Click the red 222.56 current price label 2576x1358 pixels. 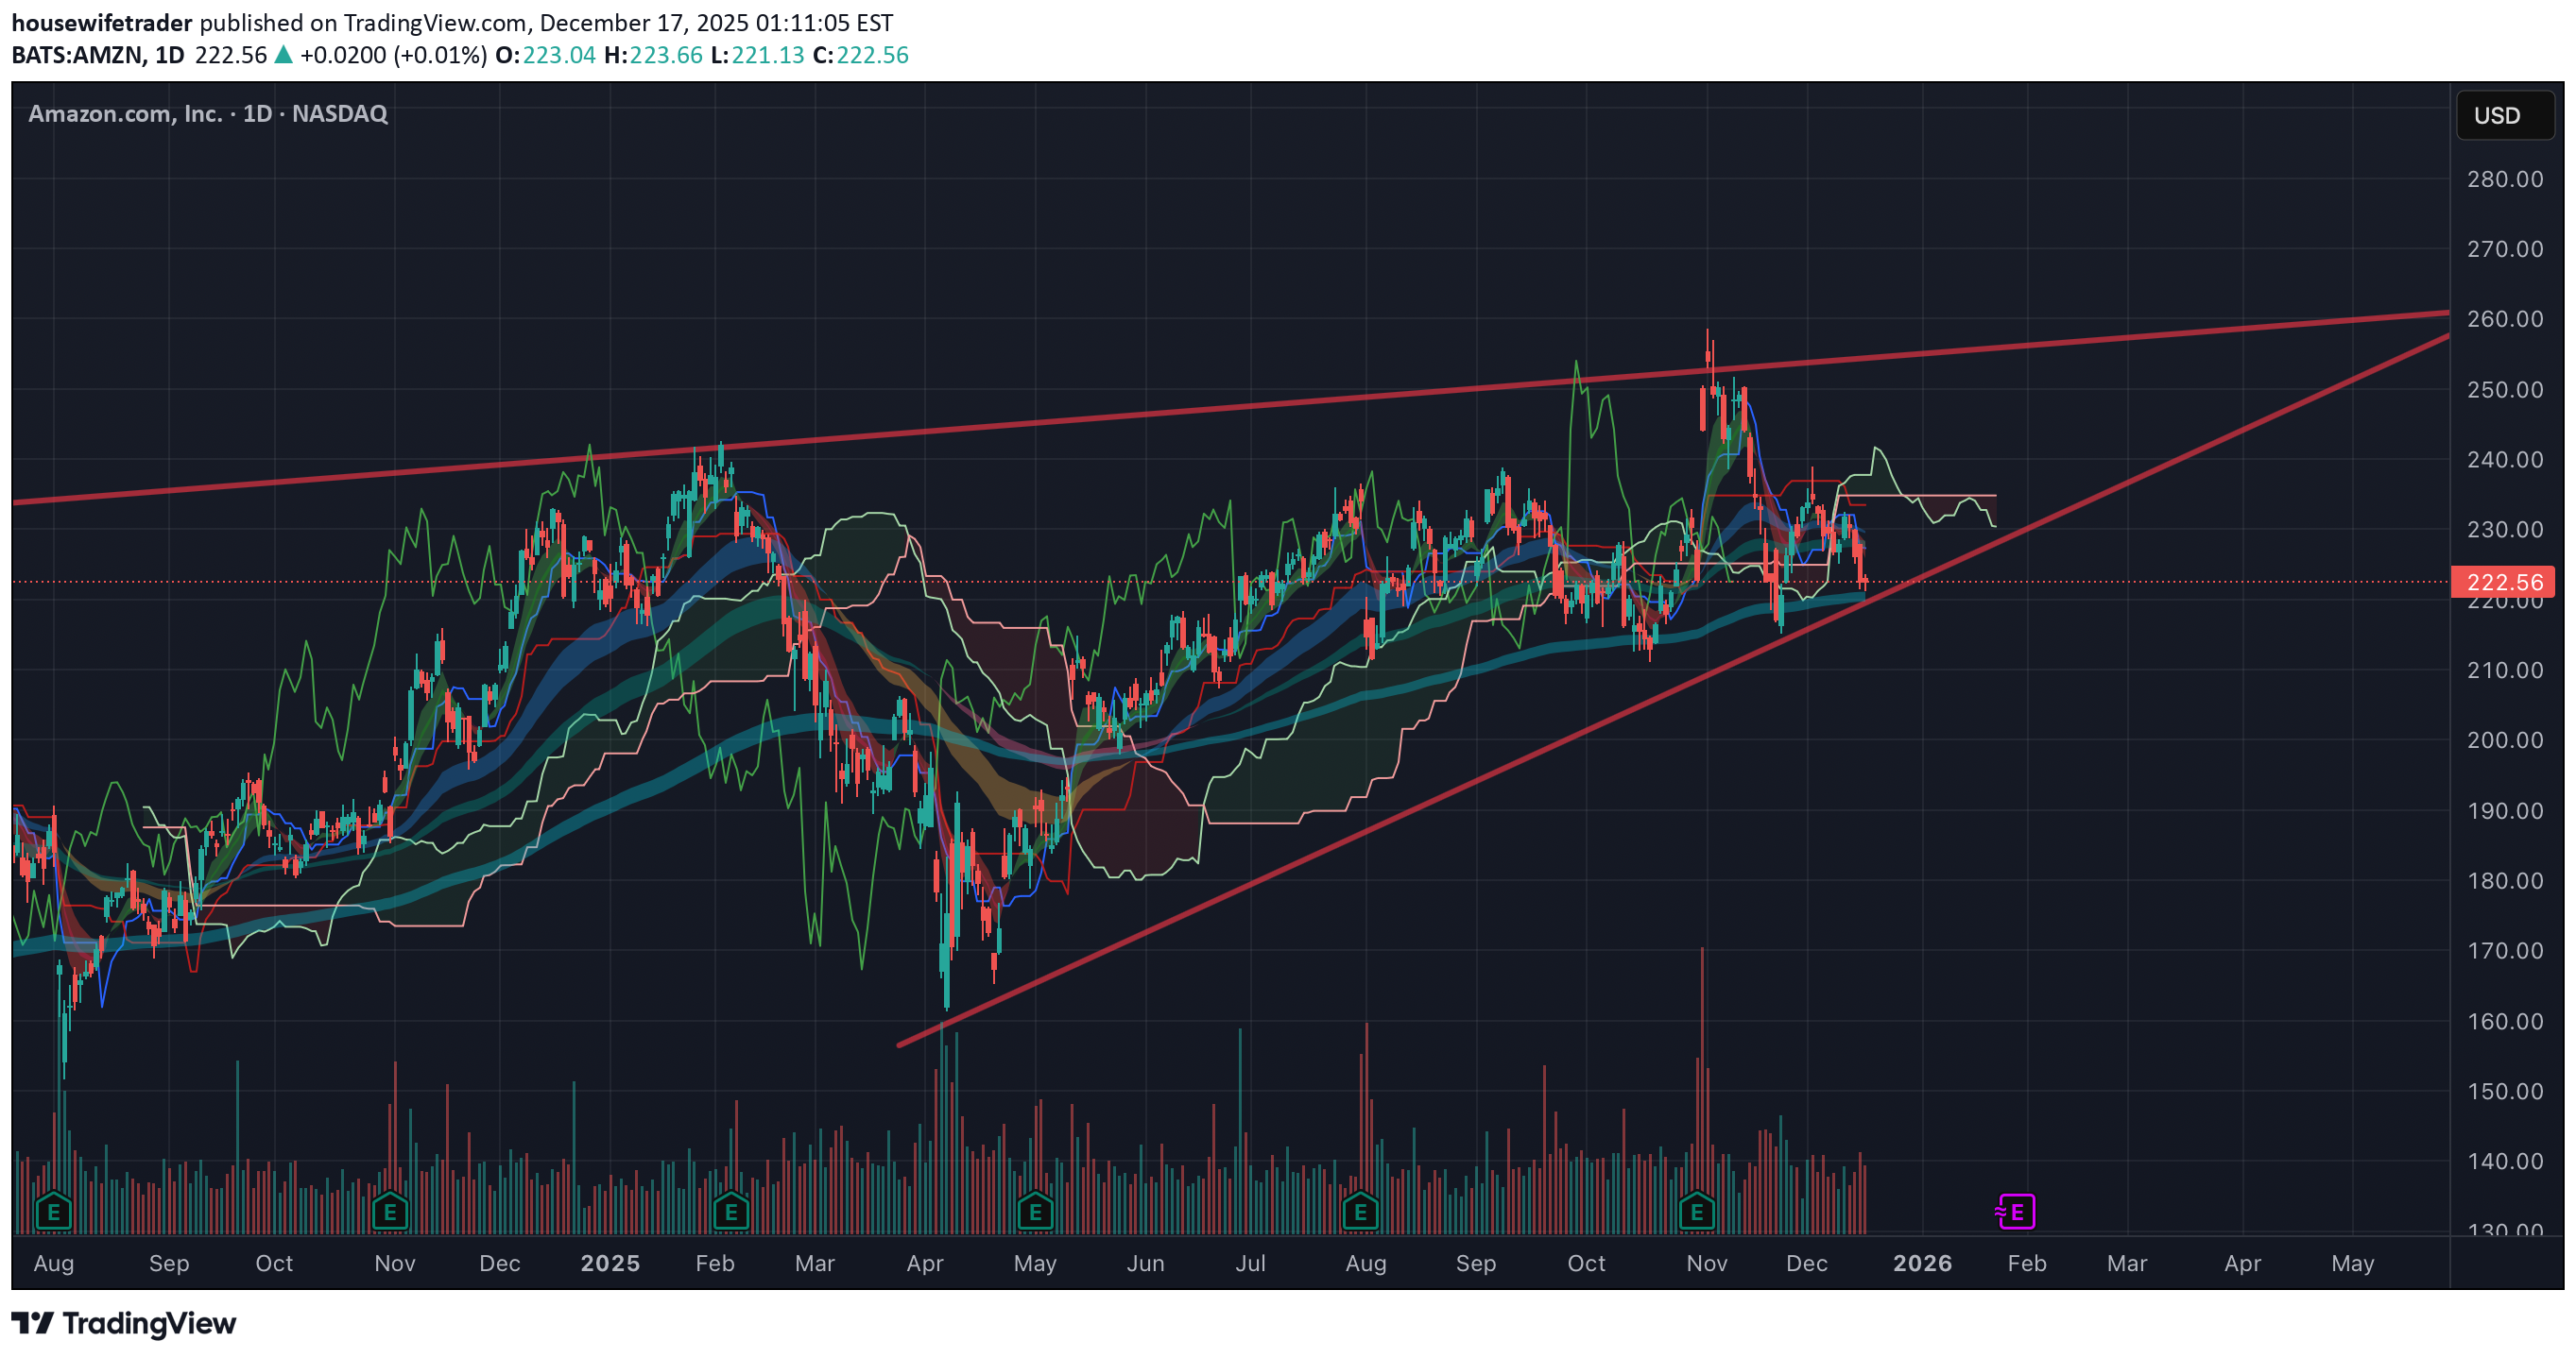click(x=2504, y=582)
